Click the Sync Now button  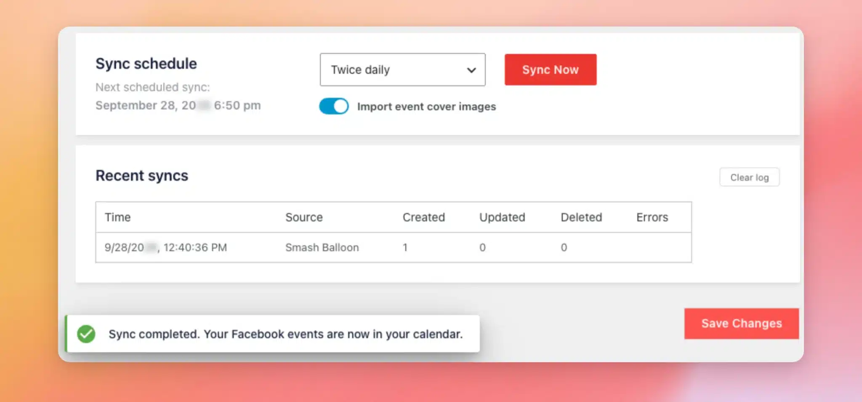(x=551, y=69)
